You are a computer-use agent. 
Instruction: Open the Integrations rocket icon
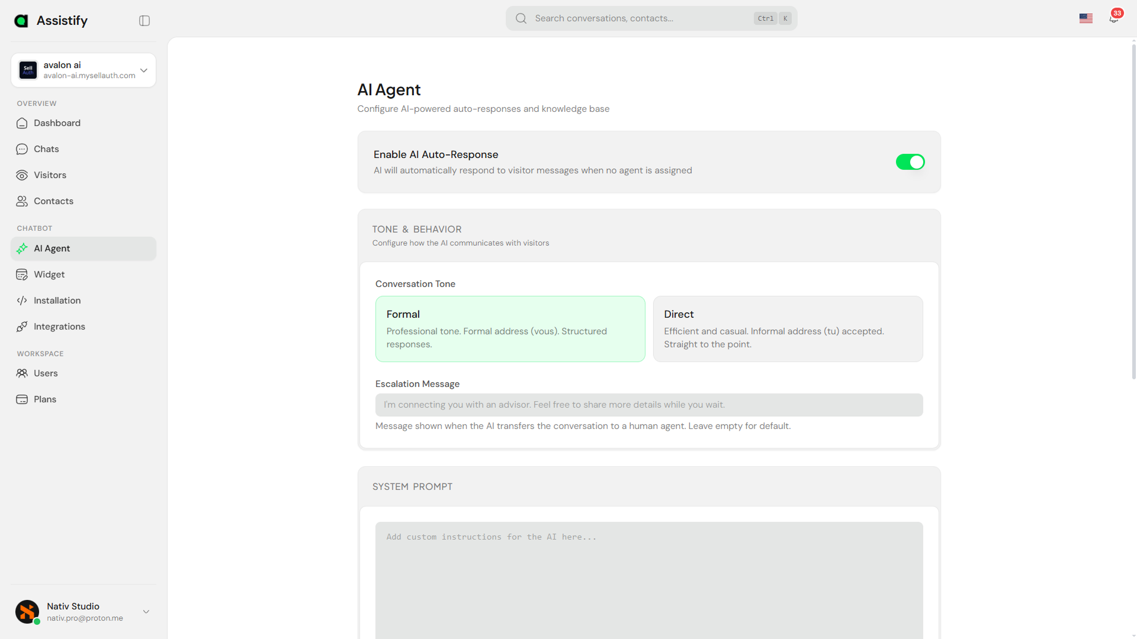click(22, 327)
